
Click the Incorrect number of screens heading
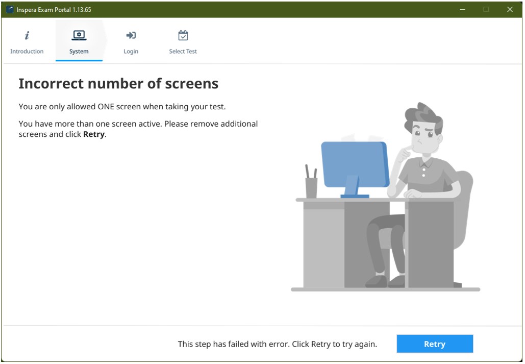[x=118, y=83]
